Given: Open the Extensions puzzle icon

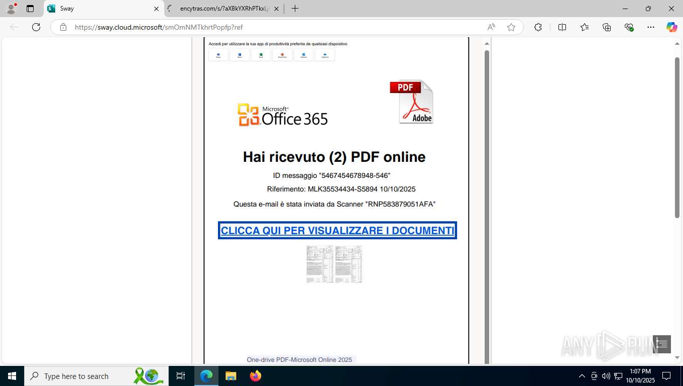Looking at the screenshot, I should [538, 27].
